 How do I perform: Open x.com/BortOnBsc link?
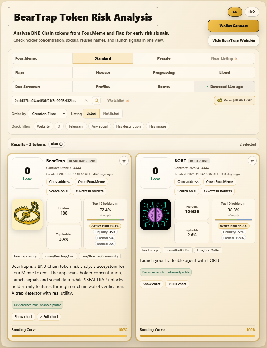(177, 250)
